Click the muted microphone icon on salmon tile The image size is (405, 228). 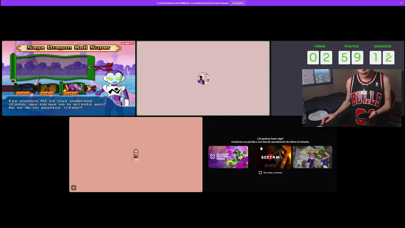[x=74, y=187]
